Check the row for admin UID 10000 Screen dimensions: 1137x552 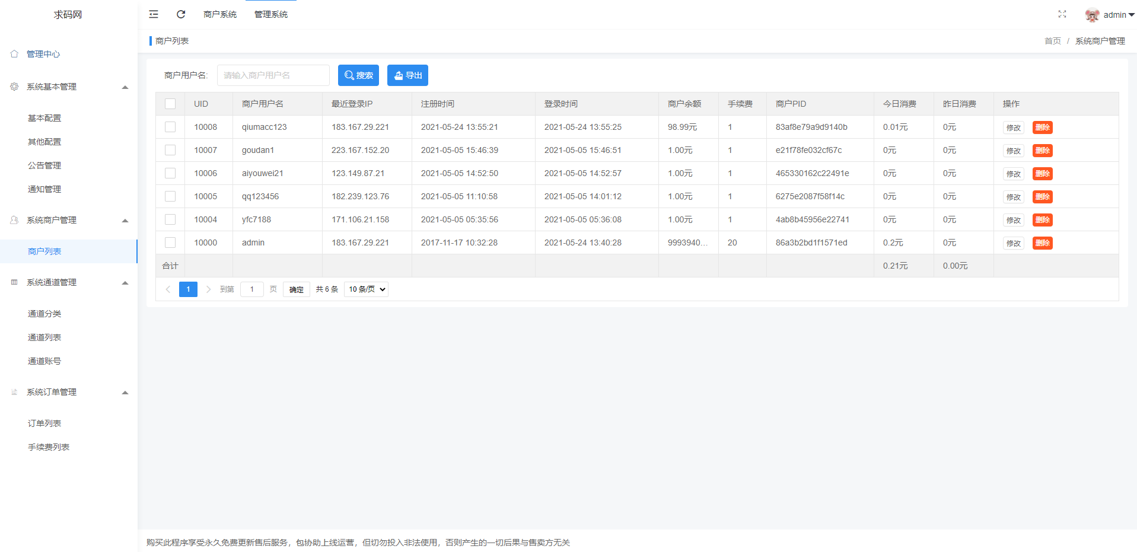tap(170, 243)
